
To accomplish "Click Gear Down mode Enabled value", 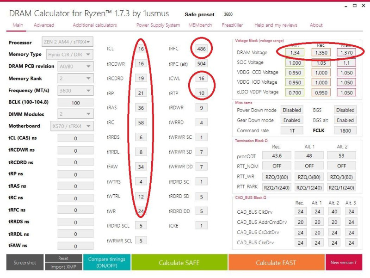I will pyautogui.click(x=292, y=120).
